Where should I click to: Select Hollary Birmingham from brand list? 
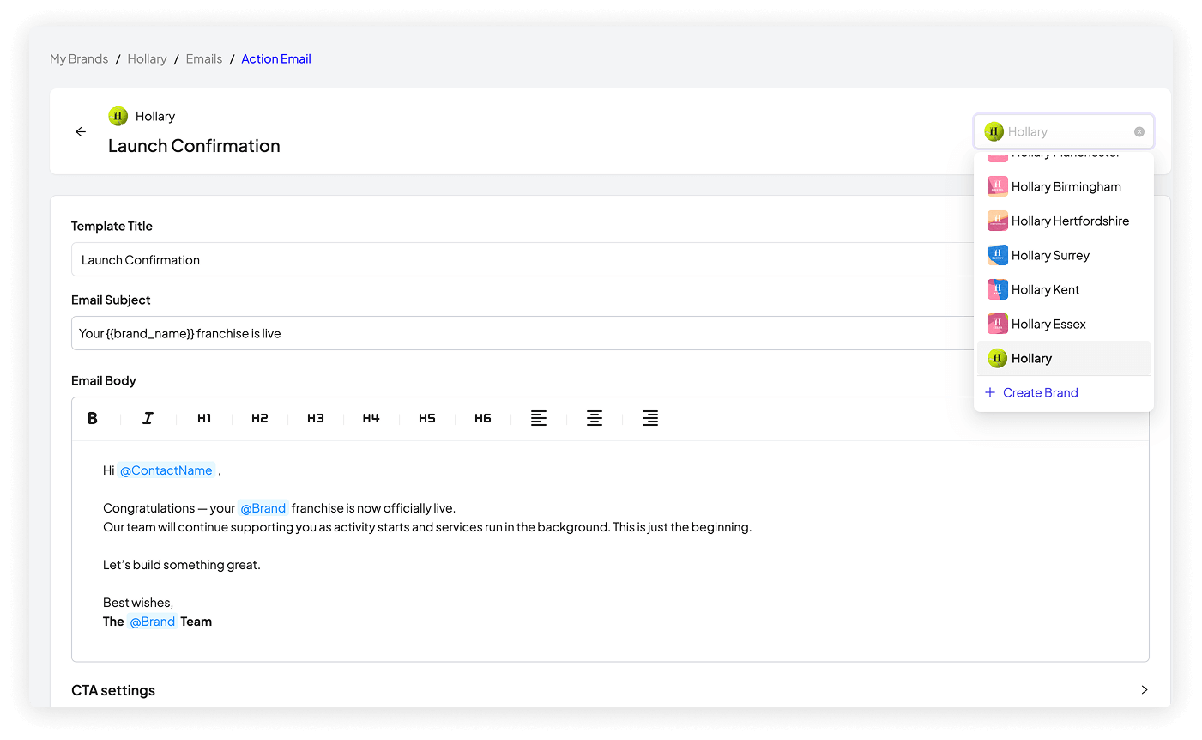(1066, 186)
